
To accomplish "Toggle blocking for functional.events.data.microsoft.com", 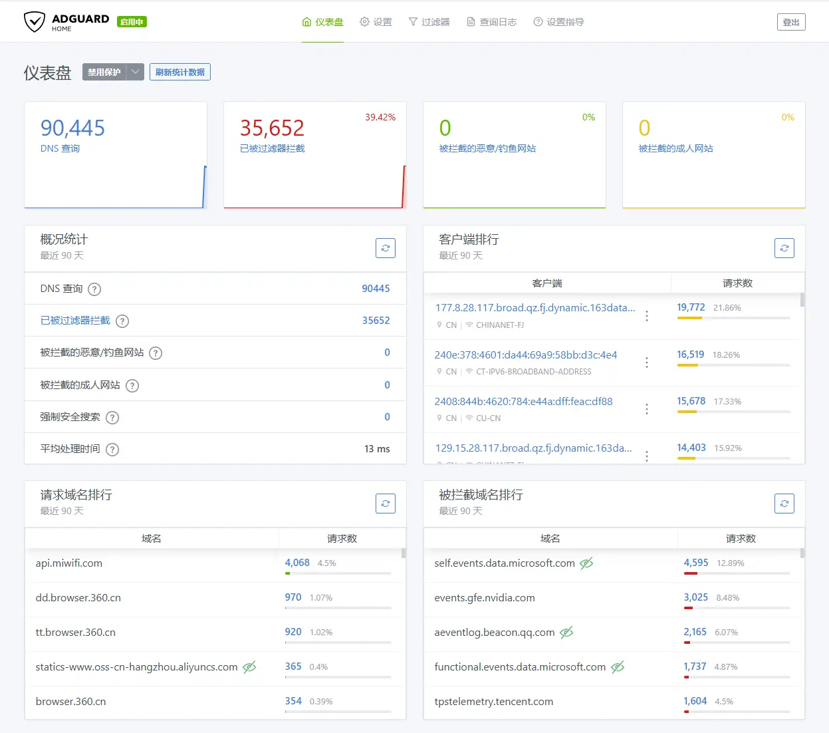I will [618, 666].
